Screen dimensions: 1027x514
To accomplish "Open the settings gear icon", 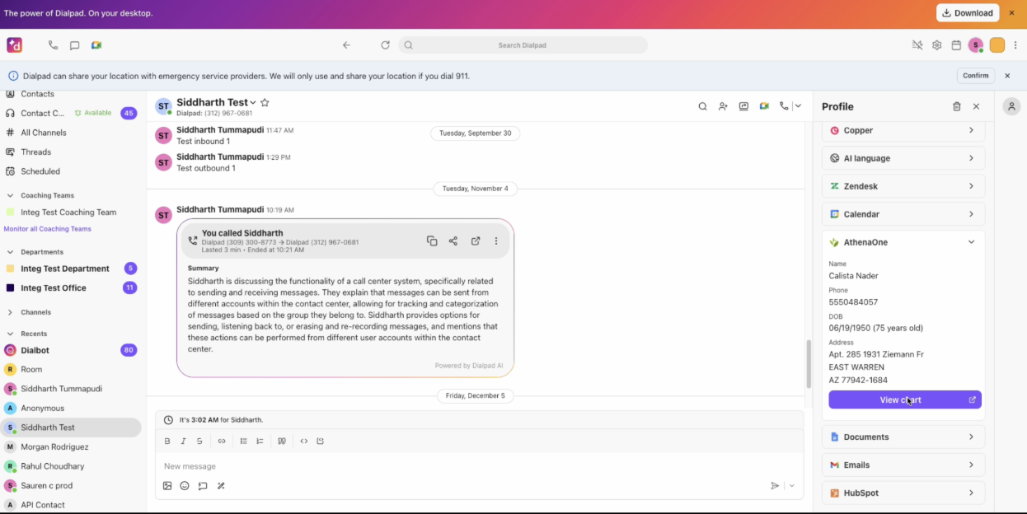I will point(937,45).
